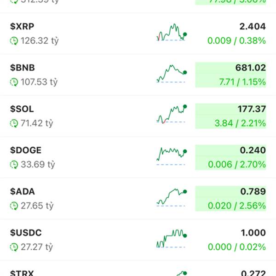Tap the clock icon under $USDC
This screenshot has height=276, width=276.
(14, 247)
